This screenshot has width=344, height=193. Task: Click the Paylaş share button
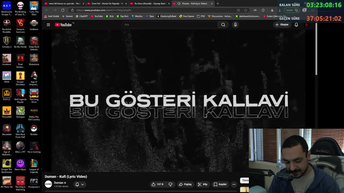[x=185, y=184]
